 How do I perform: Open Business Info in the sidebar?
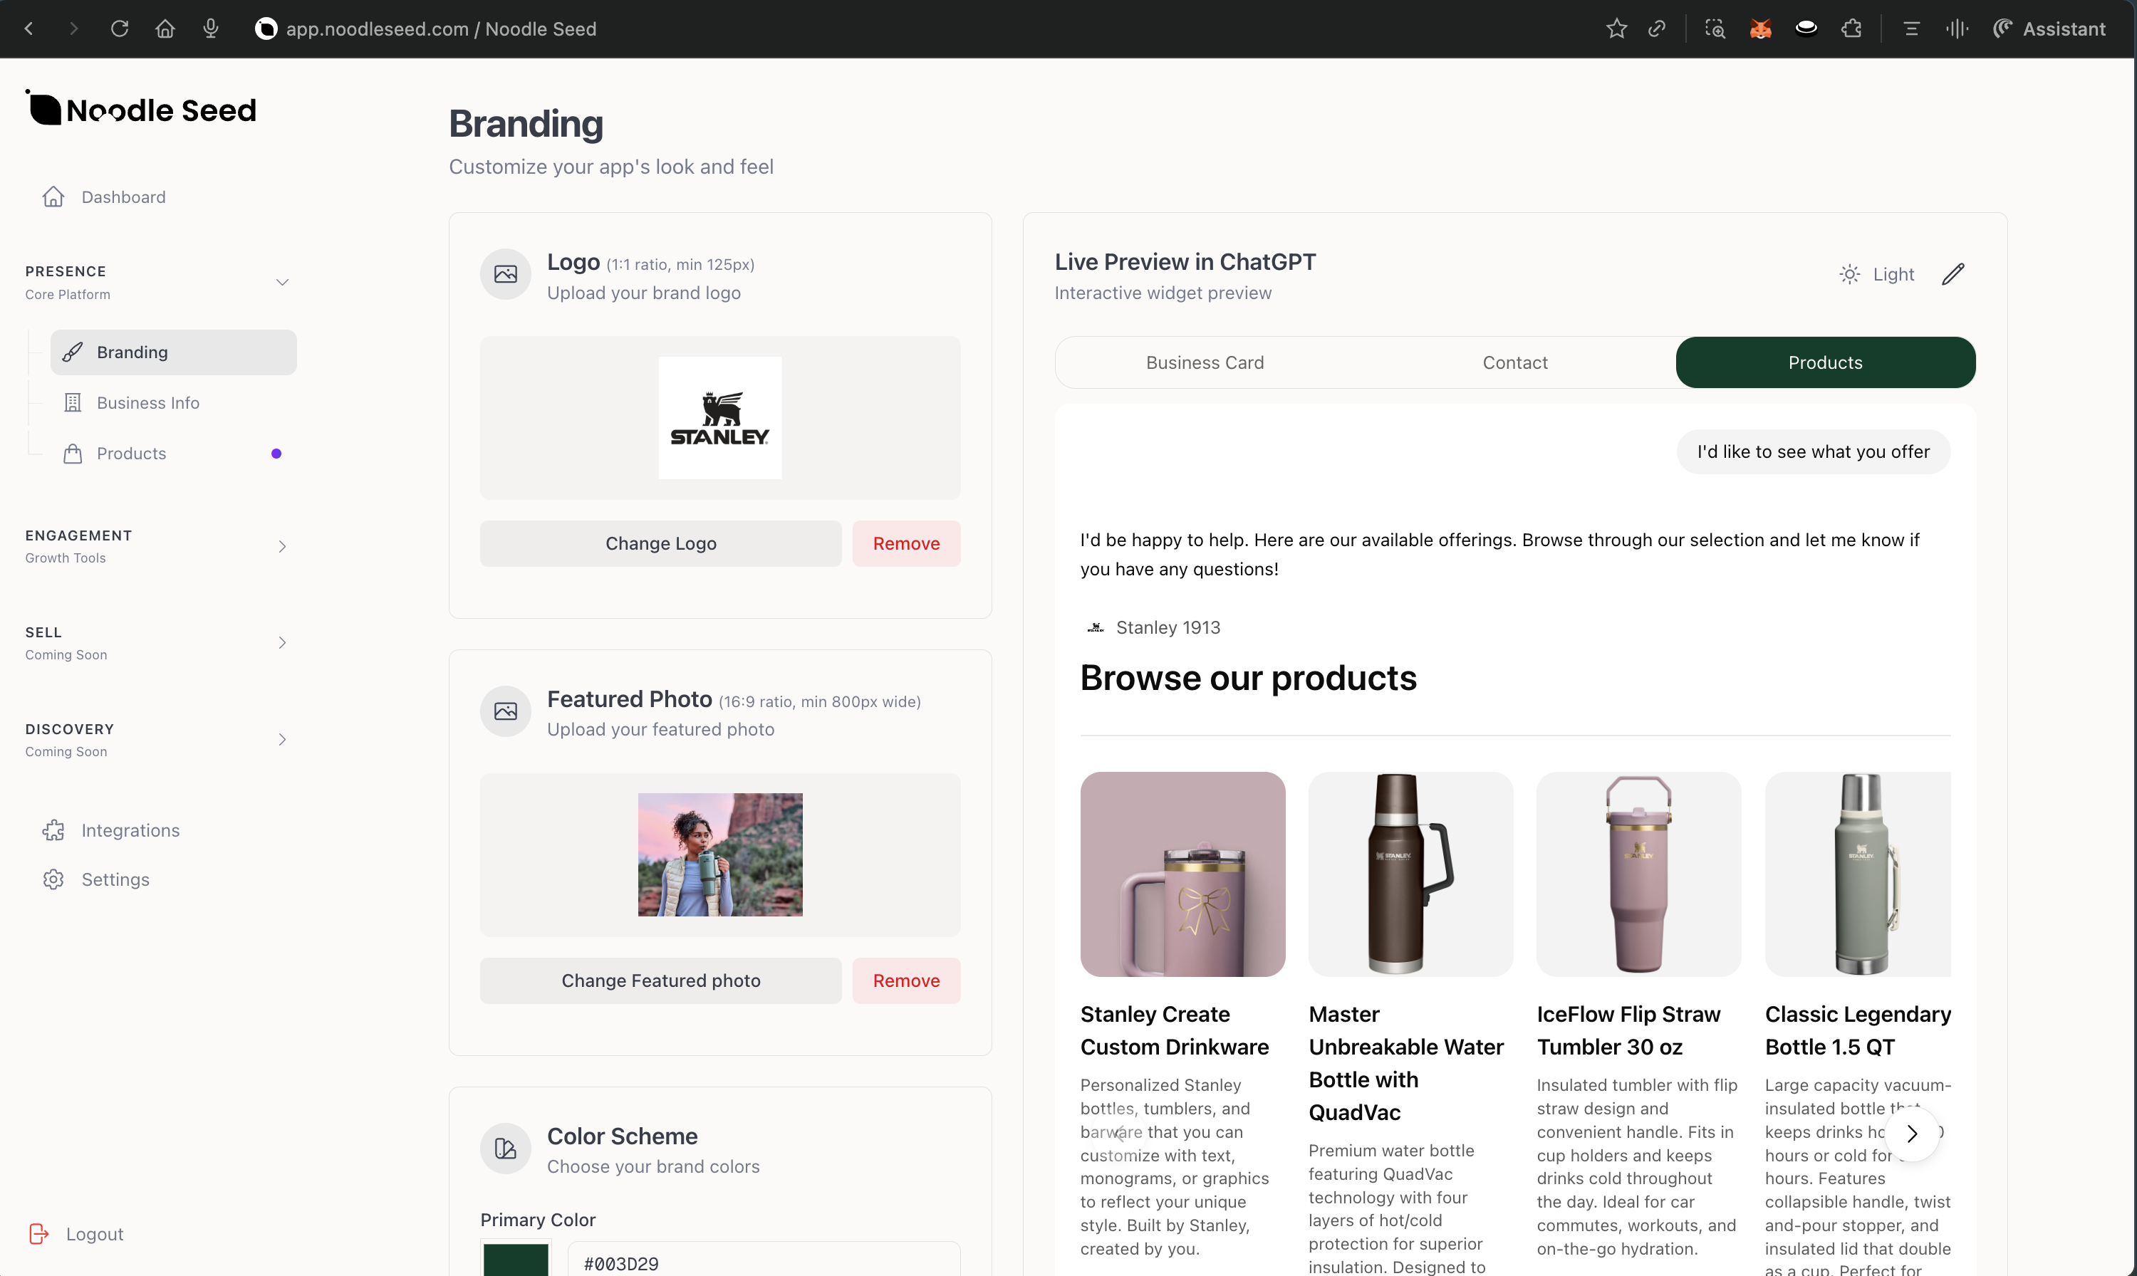coord(148,402)
